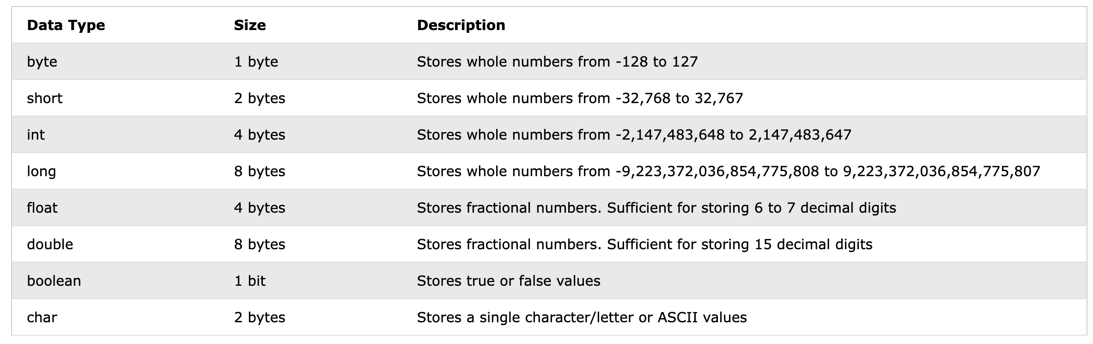Click the ASCII values description text
This screenshot has width=1093, height=344.
pos(581,317)
